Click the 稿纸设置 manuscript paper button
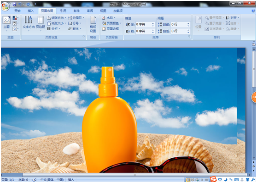 click(93, 24)
